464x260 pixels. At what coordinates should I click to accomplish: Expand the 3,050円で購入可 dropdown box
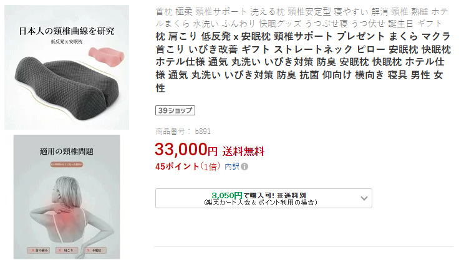pyautogui.click(x=264, y=198)
